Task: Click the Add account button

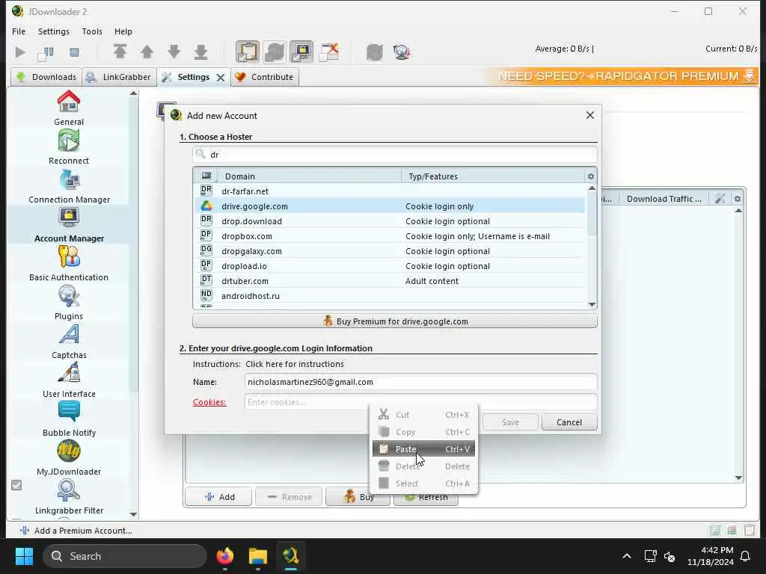Action: click(218, 497)
